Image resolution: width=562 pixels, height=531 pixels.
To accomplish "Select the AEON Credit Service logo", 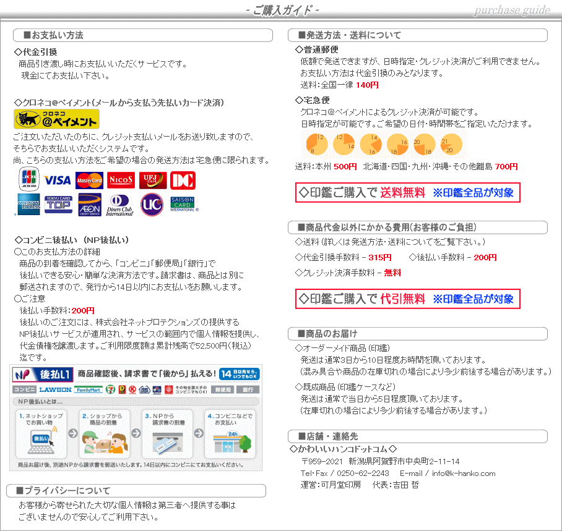I will pos(89,205).
